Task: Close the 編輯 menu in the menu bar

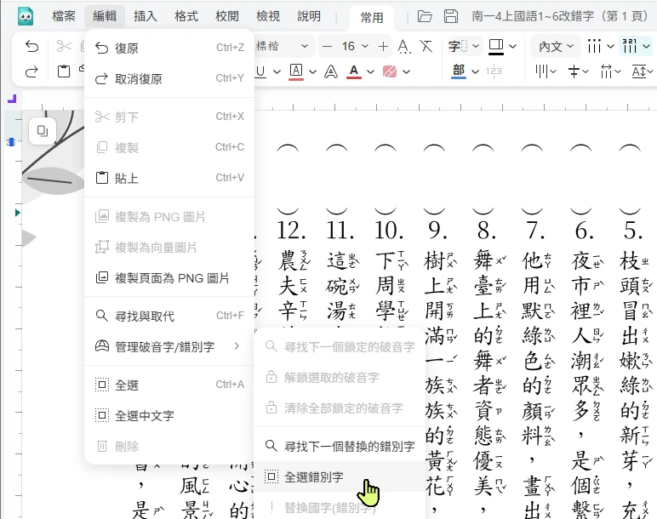Action: point(105,16)
